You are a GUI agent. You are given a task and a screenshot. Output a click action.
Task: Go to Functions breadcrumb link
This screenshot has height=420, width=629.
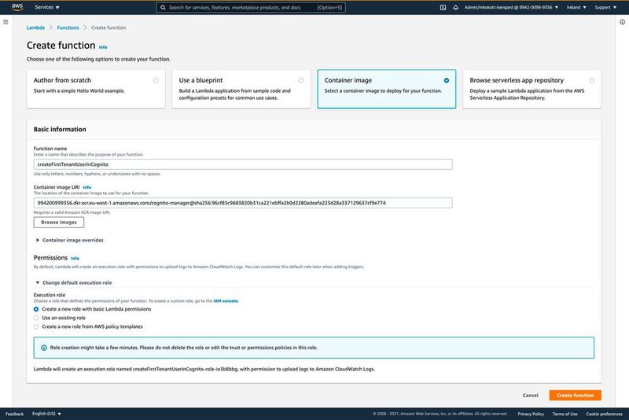[x=68, y=28]
